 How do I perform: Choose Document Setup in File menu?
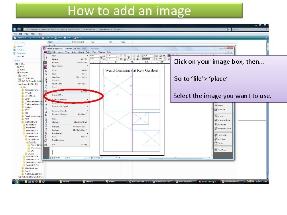pyautogui.click(x=69, y=114)
